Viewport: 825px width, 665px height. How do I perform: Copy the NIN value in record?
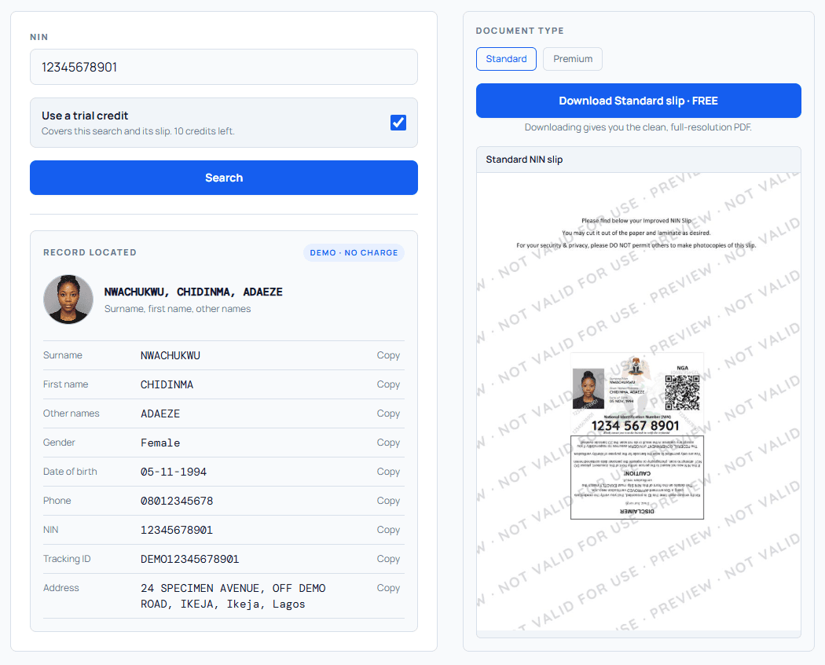[388, 530]
